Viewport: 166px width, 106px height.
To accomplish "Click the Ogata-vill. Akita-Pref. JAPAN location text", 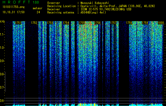I will coord(118,6).
